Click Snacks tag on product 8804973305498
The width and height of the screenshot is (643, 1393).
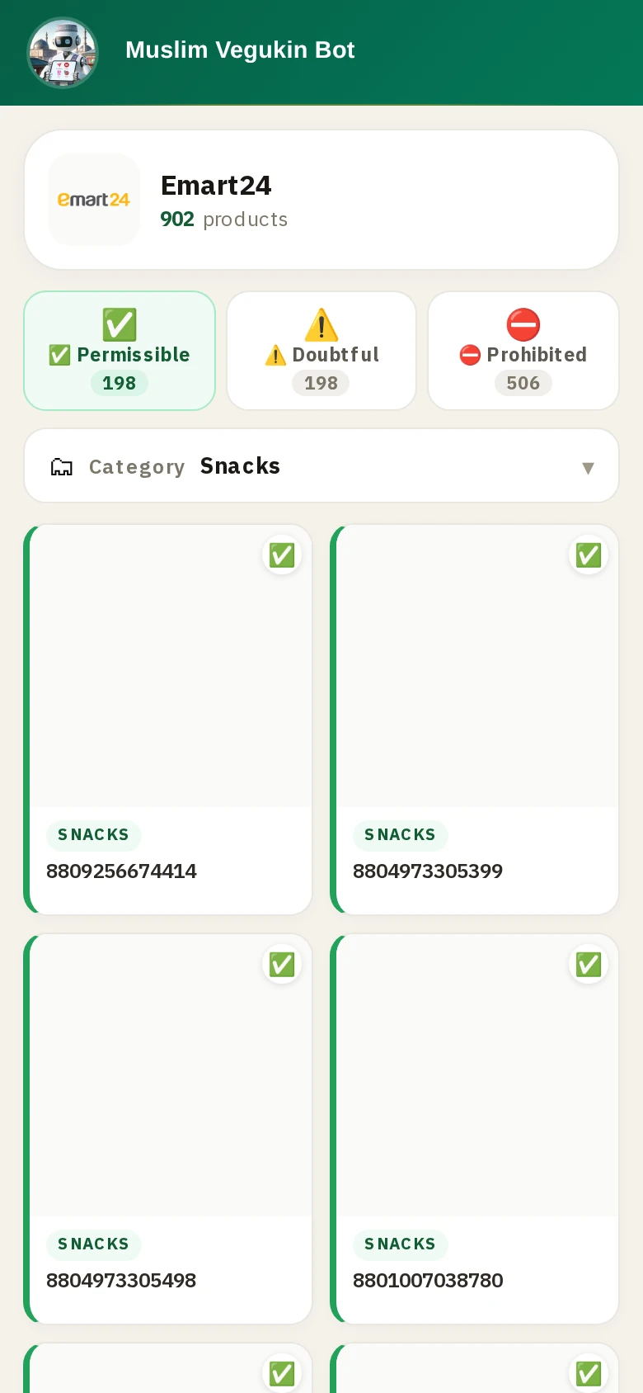click(x=94, y=1244)
